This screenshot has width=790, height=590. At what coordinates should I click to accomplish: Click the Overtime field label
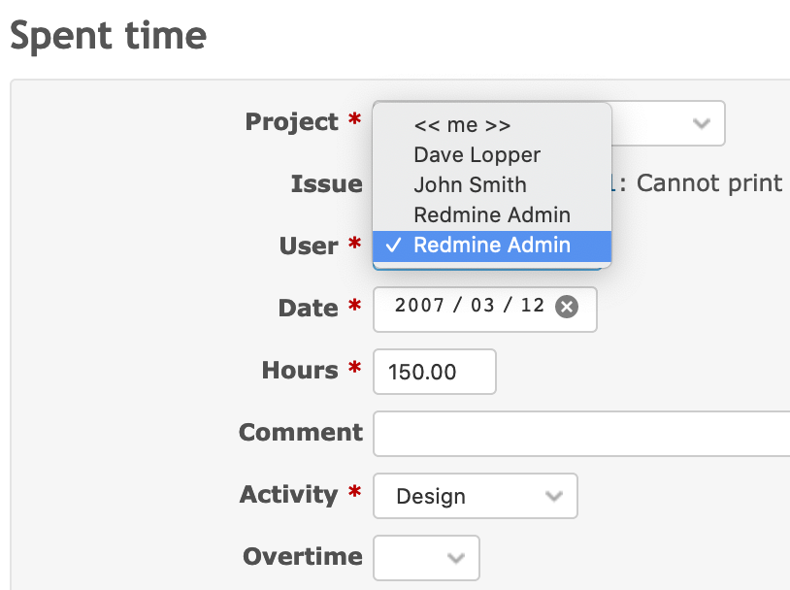tap(303, 557)
